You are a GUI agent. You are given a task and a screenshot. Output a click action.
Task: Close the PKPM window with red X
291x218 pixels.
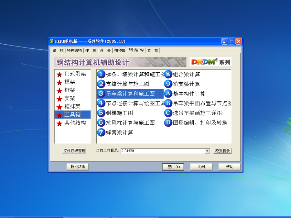[239, 41]
